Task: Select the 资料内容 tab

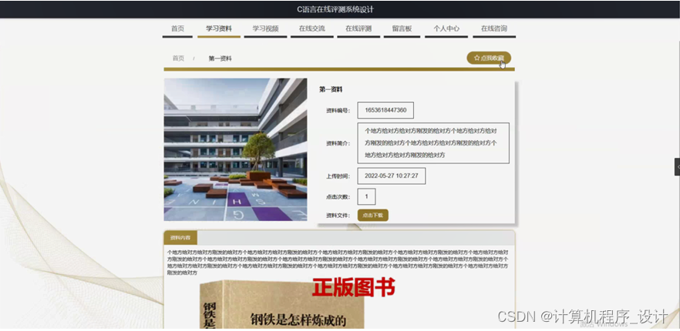Action: point(180,238)
